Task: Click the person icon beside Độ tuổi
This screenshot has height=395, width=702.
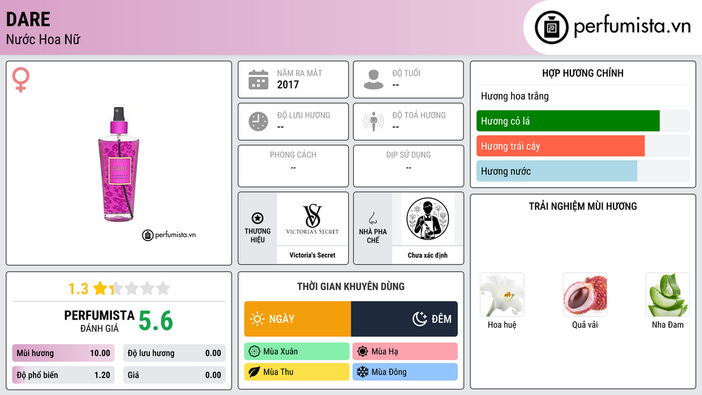Action: pos(374,80)
